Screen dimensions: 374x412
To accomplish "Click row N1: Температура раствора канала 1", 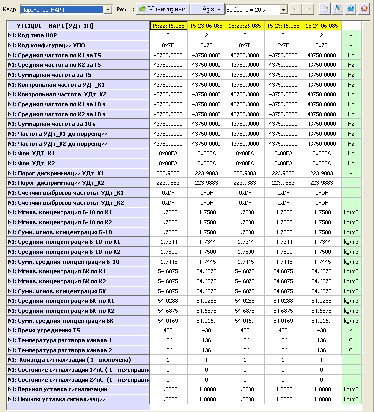I will point(78,340).
